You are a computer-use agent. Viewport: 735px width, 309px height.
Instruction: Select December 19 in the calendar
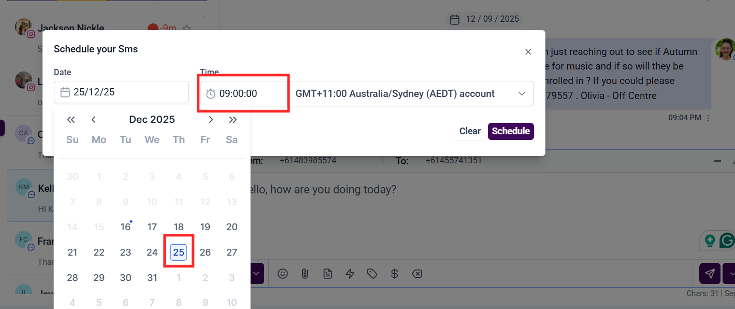205,227
